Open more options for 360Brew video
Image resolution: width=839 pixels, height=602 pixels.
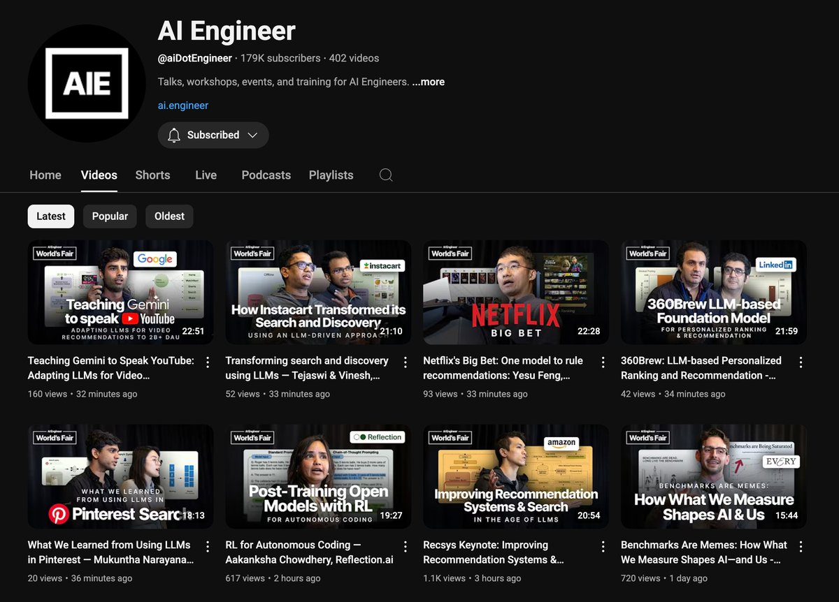coord(801,362)
